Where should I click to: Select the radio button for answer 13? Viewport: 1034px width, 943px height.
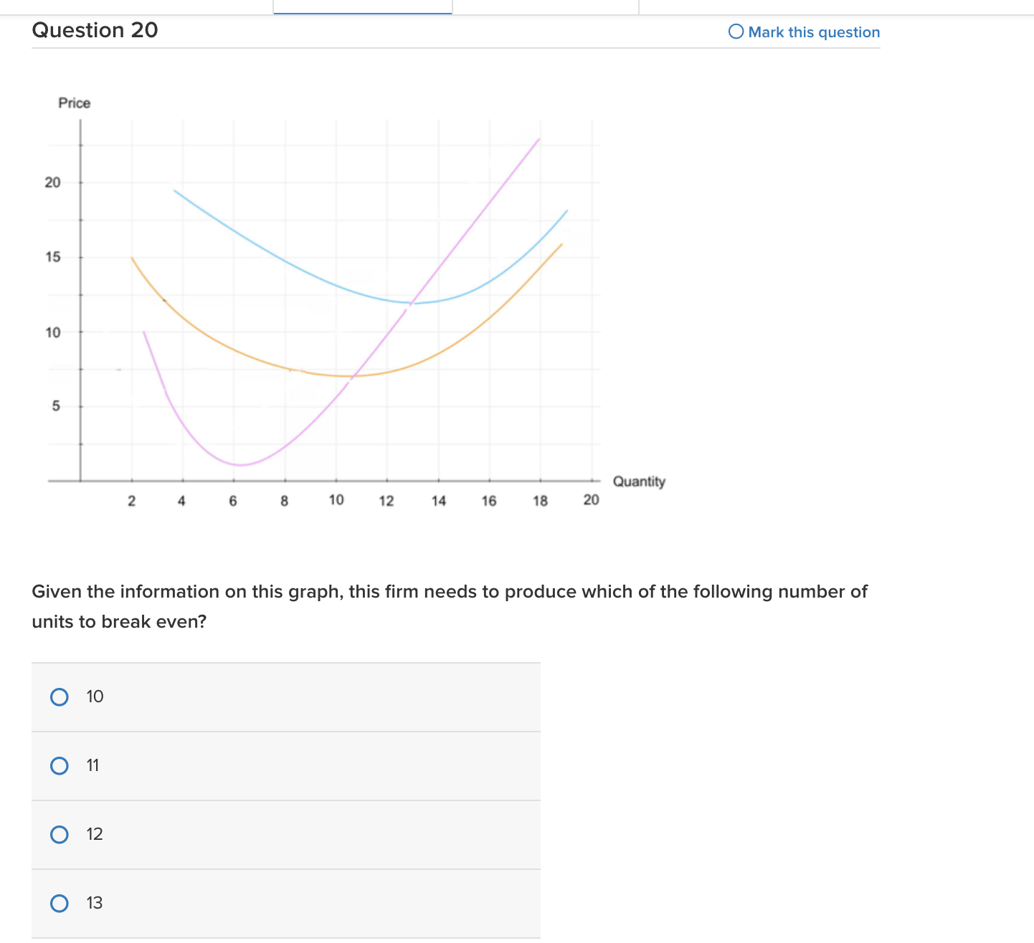(60, 904)
